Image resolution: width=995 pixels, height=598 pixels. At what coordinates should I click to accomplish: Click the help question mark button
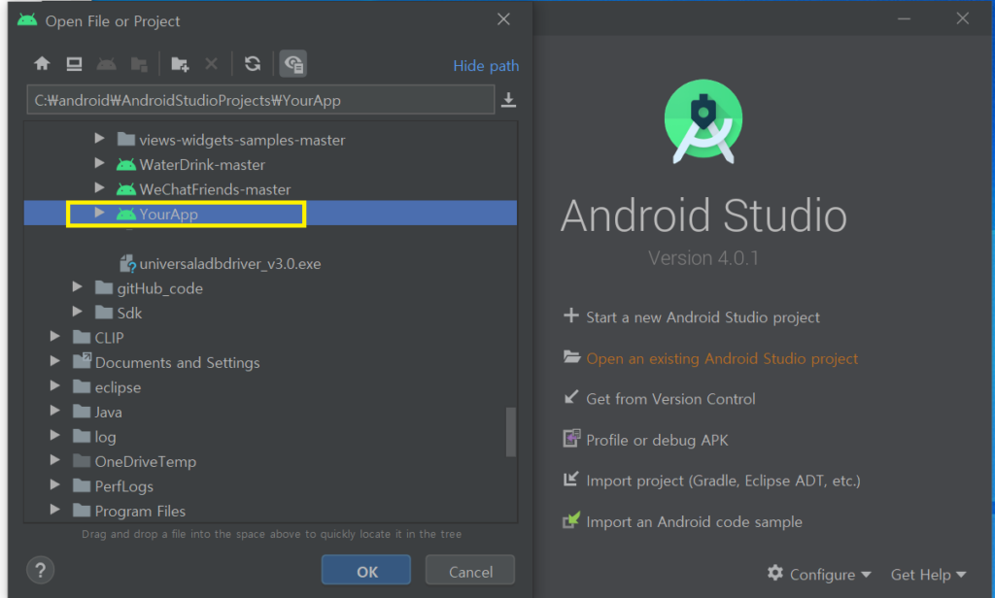coord(44,570)
